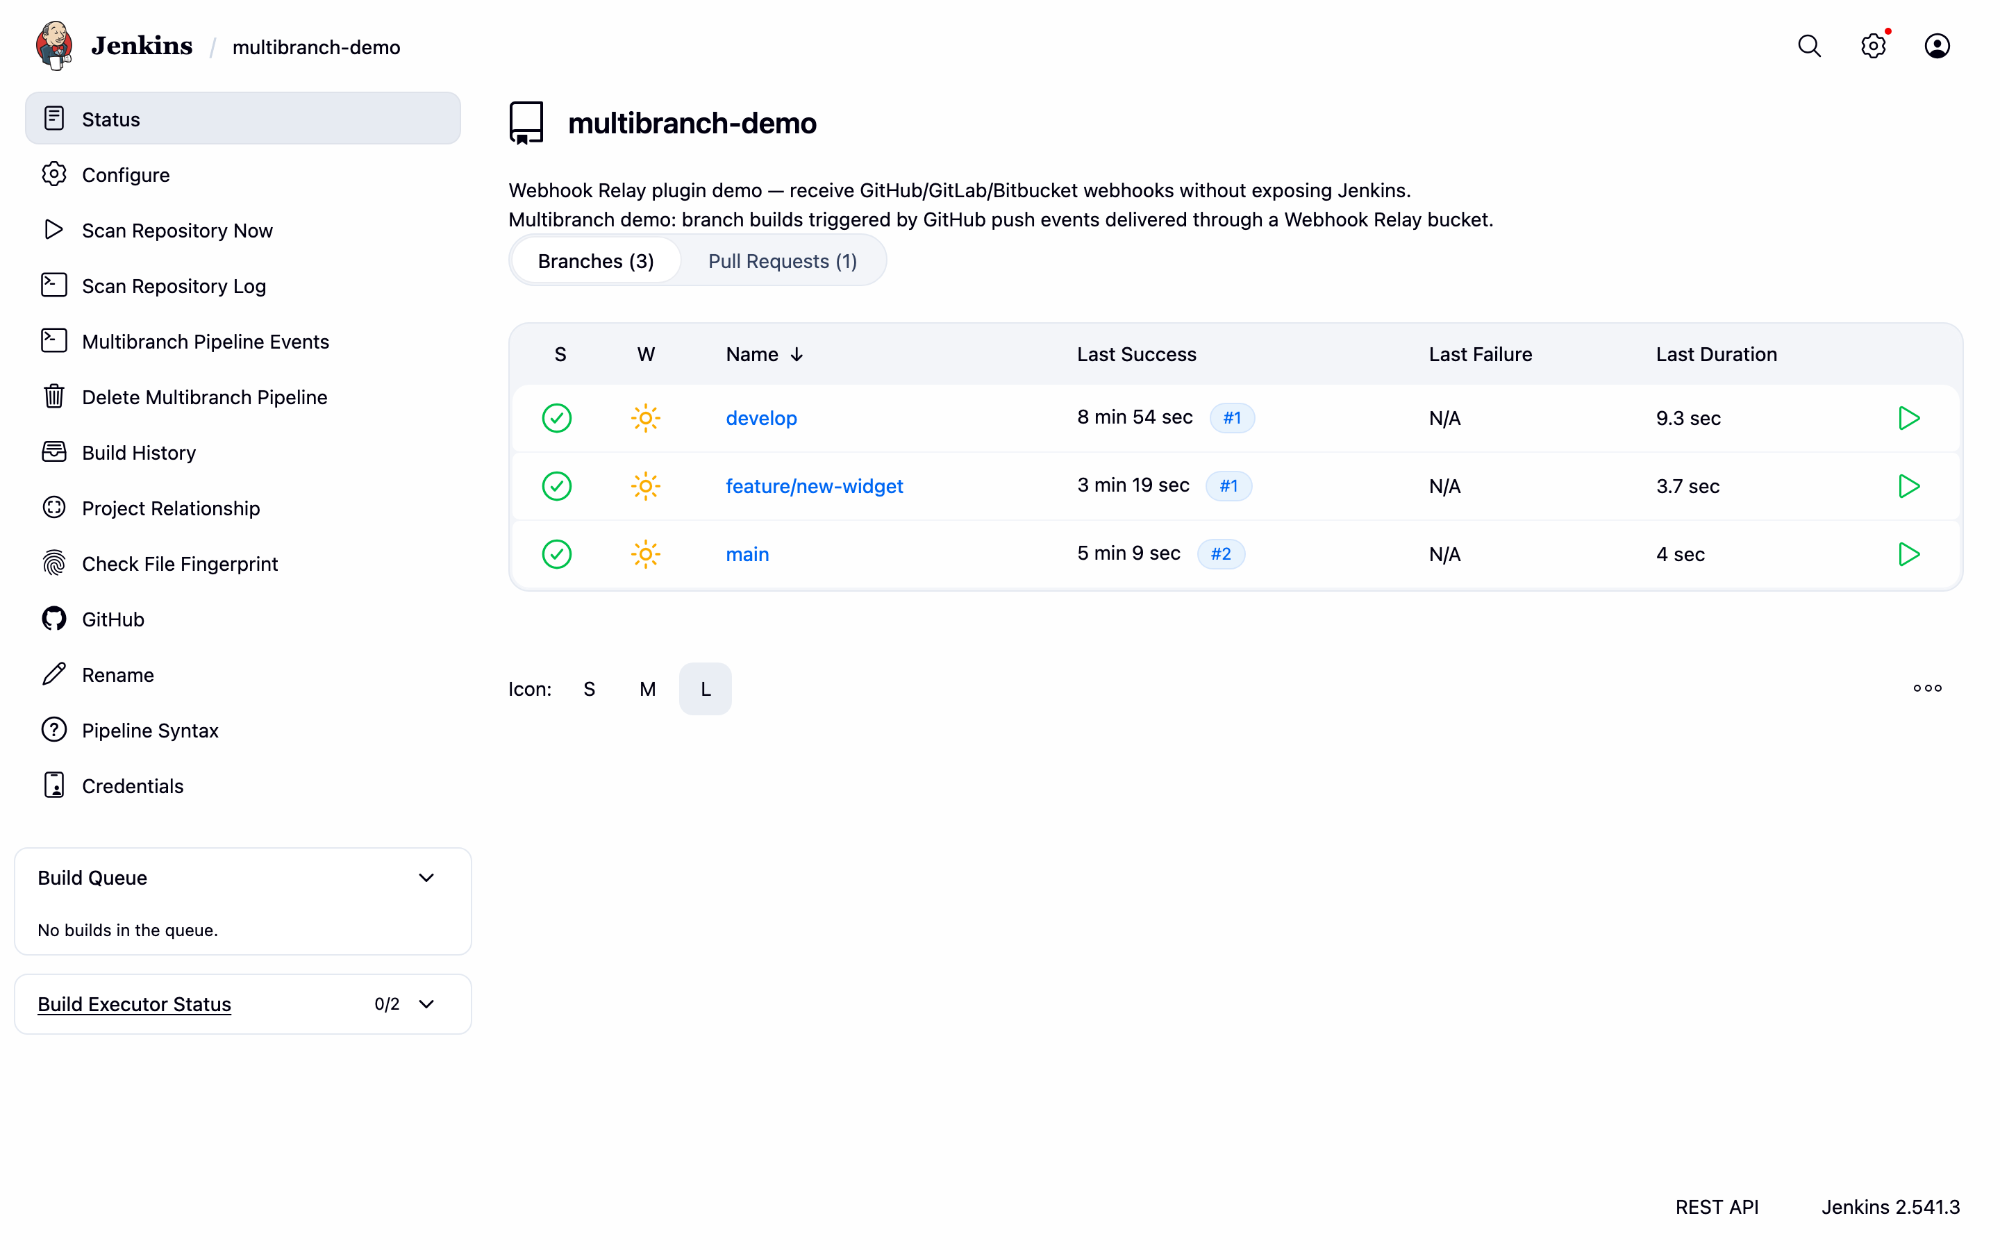
Task: Open the develop branch link
Action: point(761,418)
